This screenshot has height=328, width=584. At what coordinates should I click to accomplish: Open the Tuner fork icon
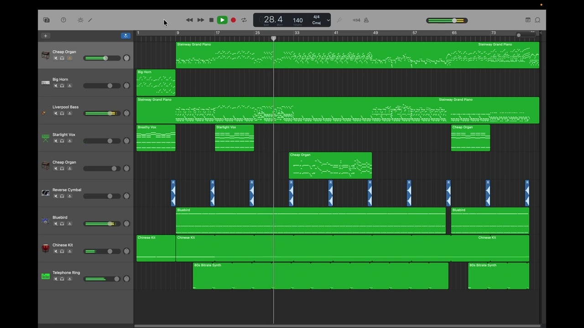pyautogui.click(x=339, y=20)
